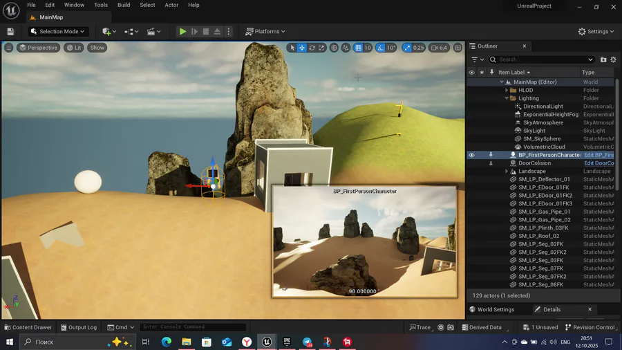Open the Add content quick menu
Image resolution: width=622 pixels, height=350 pixels.
pyautogui.click(x=109, y=31)
